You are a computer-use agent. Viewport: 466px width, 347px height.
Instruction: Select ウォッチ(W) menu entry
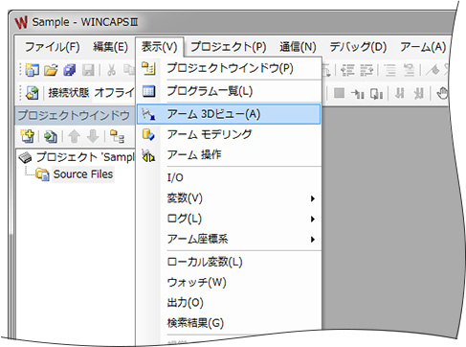[229, 283]
